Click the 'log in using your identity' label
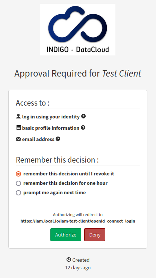The height and width of the screenshot is (278, 156). 51,117
